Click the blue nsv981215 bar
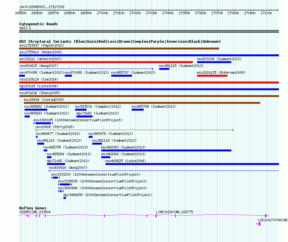The width and height of the screenshot is (288, 242). point(164,69)
